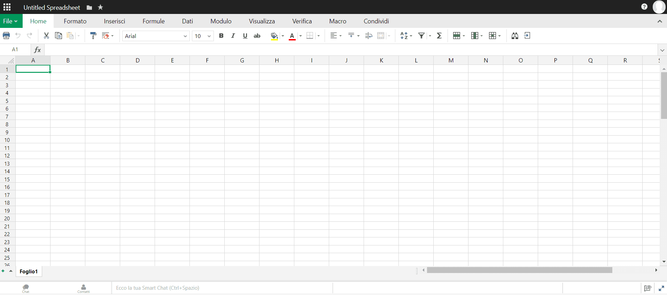The width and height of the screenshot is (667, 296).
Task: Open the Arial font family dropdown
Action: coord(156,36)
